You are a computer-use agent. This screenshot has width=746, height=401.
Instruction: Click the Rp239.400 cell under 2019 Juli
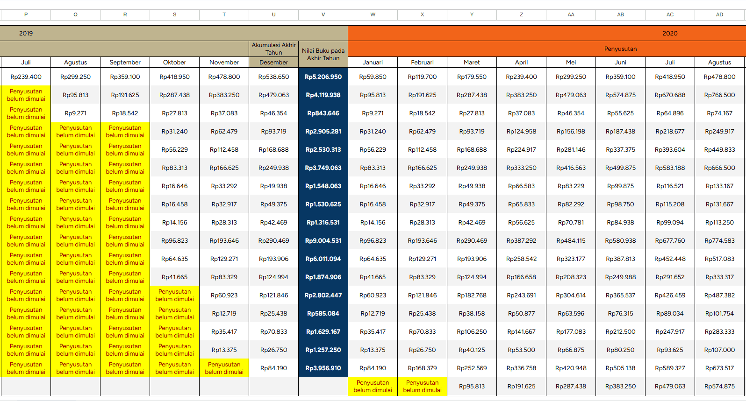(x=26, y=77)
